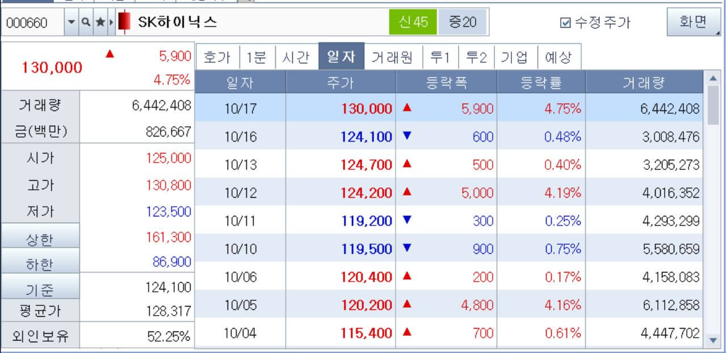Click the 10/12 price 124,200

[x=367, y=193]
